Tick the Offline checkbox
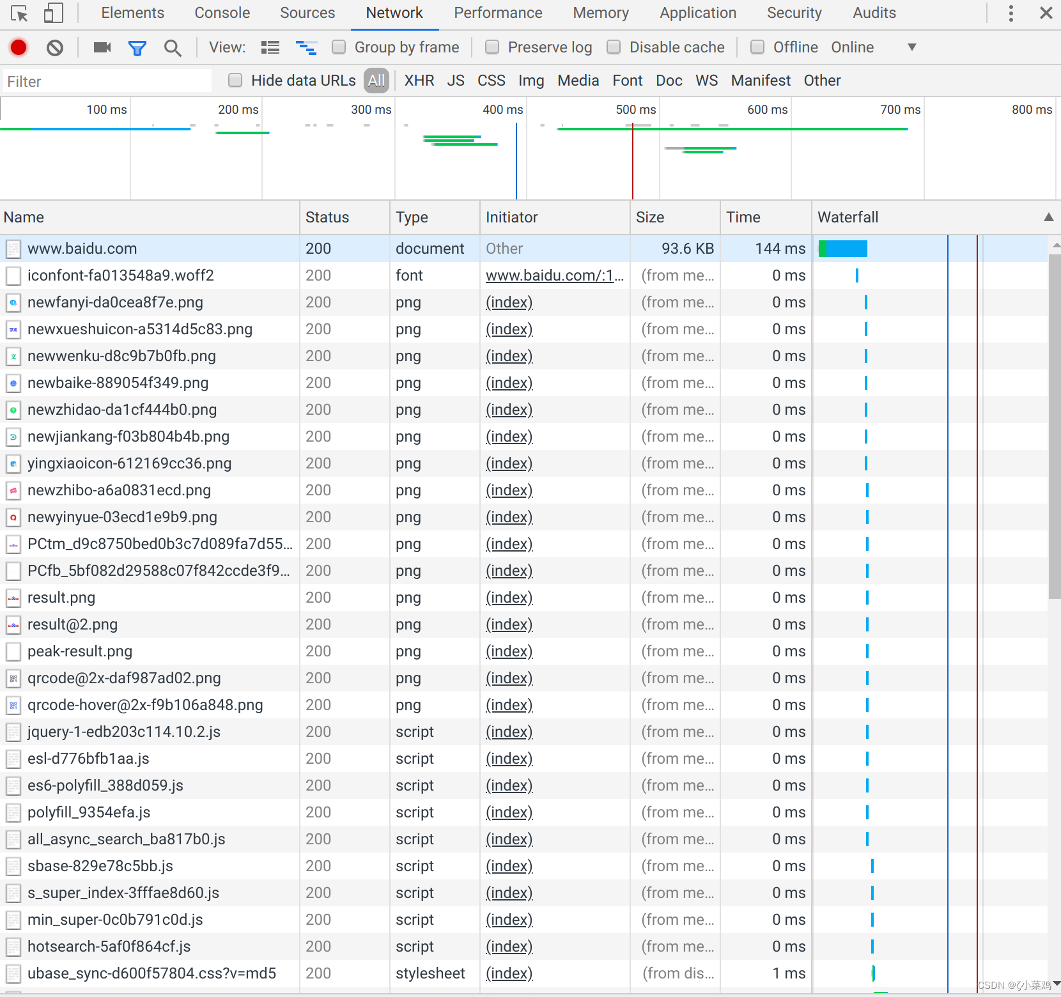Image resolution: width=1061 pixels, height=997 pixels. [x=757, y=47]
